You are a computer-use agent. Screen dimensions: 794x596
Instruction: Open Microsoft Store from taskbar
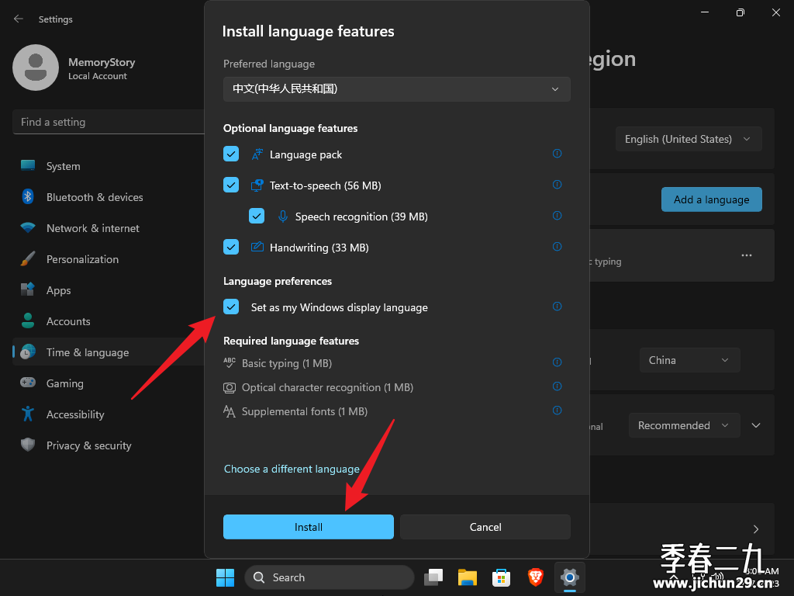pyautogui.click(x=501, y=577)
